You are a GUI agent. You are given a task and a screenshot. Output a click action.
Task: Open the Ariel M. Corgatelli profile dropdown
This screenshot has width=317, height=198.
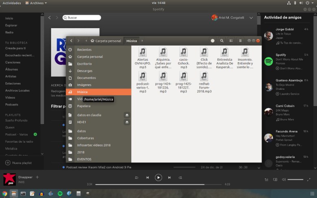tap(251, 18)
